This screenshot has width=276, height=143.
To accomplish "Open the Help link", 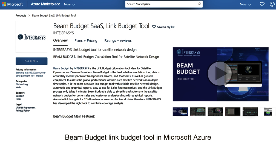I will (x=18, y=99).
